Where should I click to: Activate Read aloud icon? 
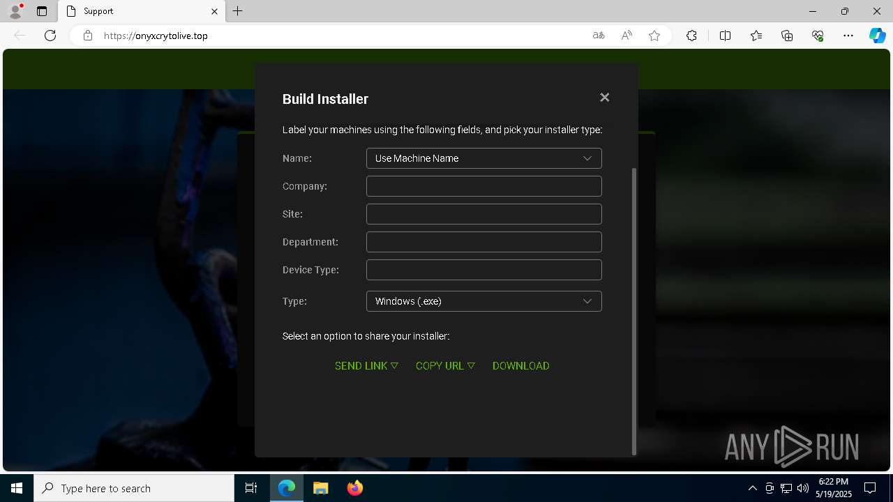coord(626,36)
